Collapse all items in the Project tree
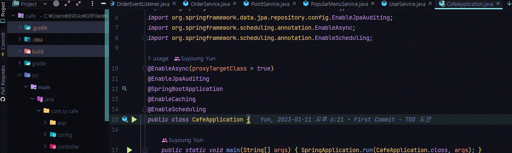This screenshot has height=153, width=512. click(78, 3)
